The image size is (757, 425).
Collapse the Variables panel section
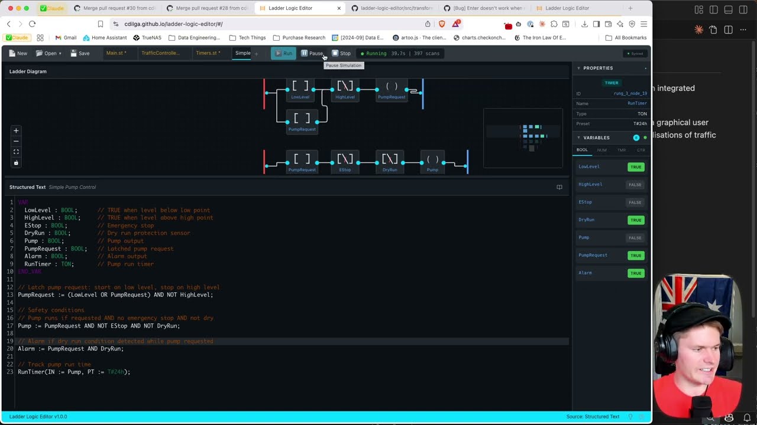click(578, 138)
